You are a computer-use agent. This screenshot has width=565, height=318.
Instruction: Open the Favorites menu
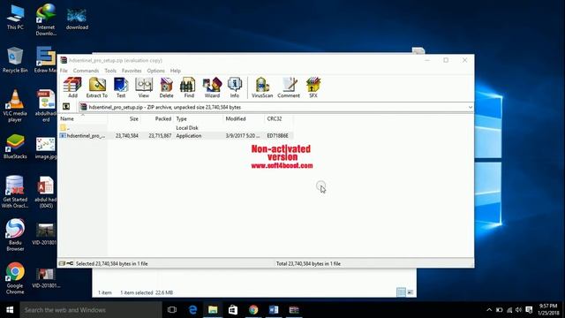pyautogui.click(x=132, y=71)
